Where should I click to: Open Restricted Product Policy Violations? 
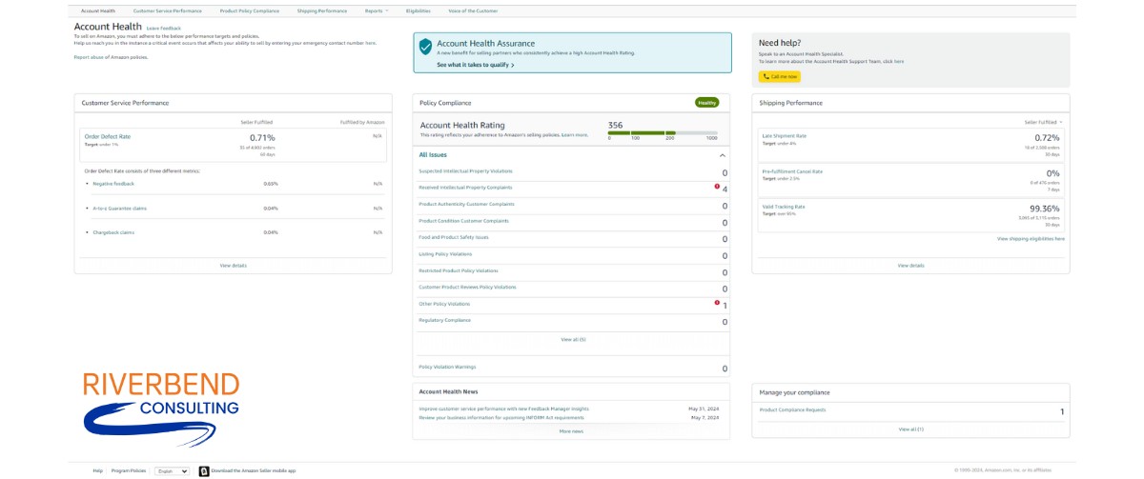click(x=459, y=270)
